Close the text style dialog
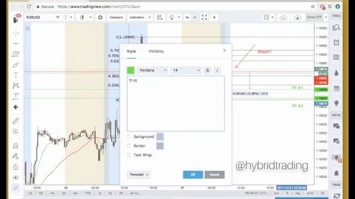 [224, 50]
